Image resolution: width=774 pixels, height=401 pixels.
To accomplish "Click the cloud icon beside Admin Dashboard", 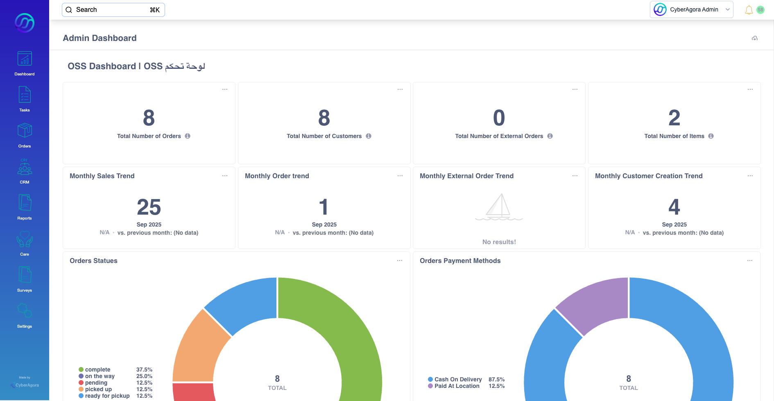I will [x=755, y=38].
